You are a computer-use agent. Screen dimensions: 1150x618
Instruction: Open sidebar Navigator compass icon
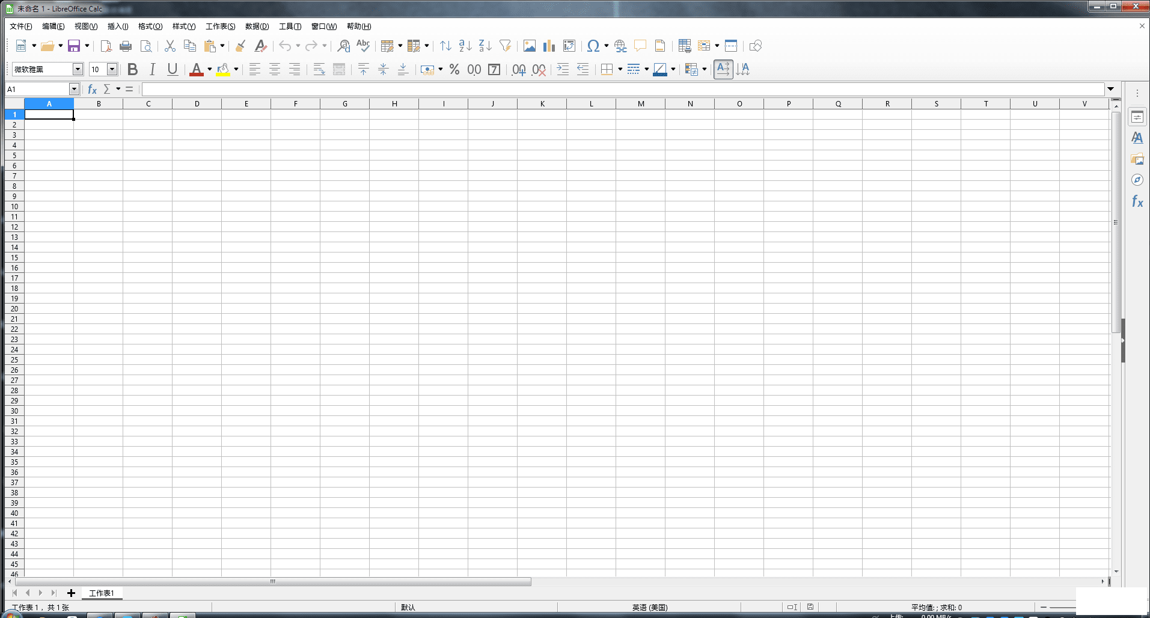1137,180
